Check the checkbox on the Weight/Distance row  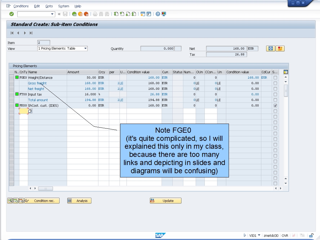click(275, 77)
